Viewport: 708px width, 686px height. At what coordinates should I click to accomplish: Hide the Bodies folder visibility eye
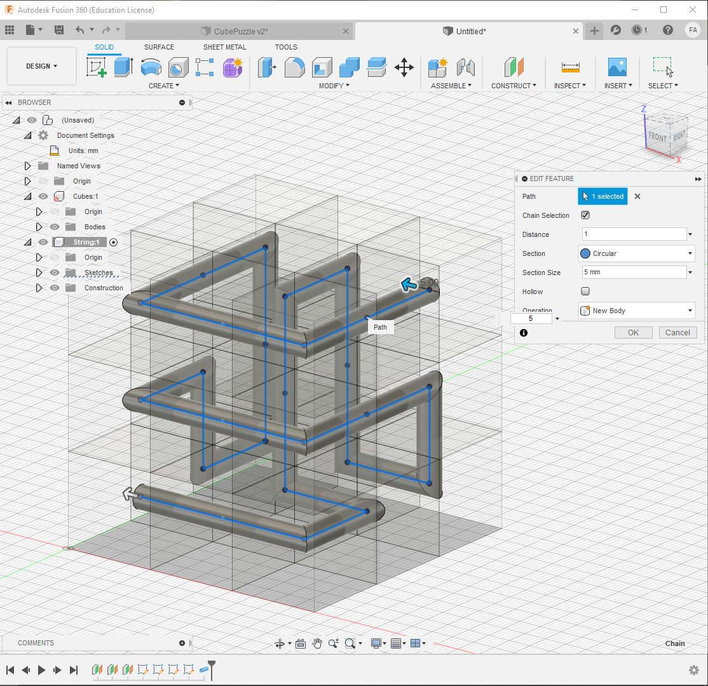55,227
